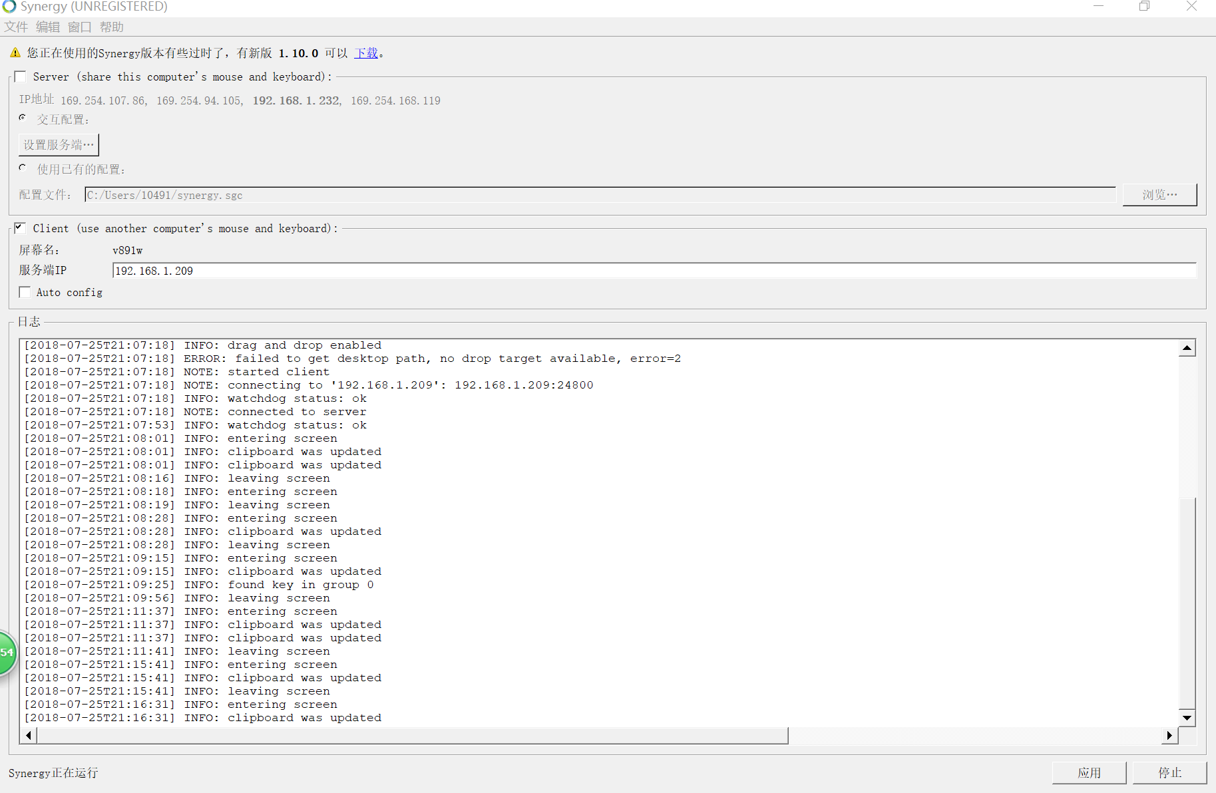Click the log line 'connected to server'
This screenshot has height=793, width=1216.
point(196,412)
